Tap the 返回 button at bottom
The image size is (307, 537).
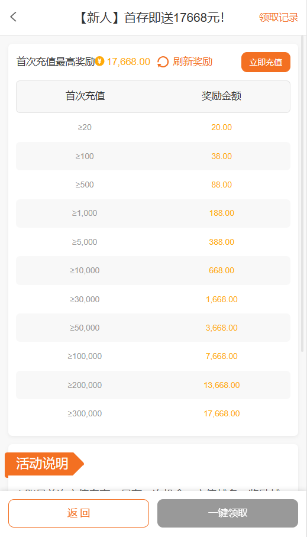pyautogui.click(x=79, y=513)
